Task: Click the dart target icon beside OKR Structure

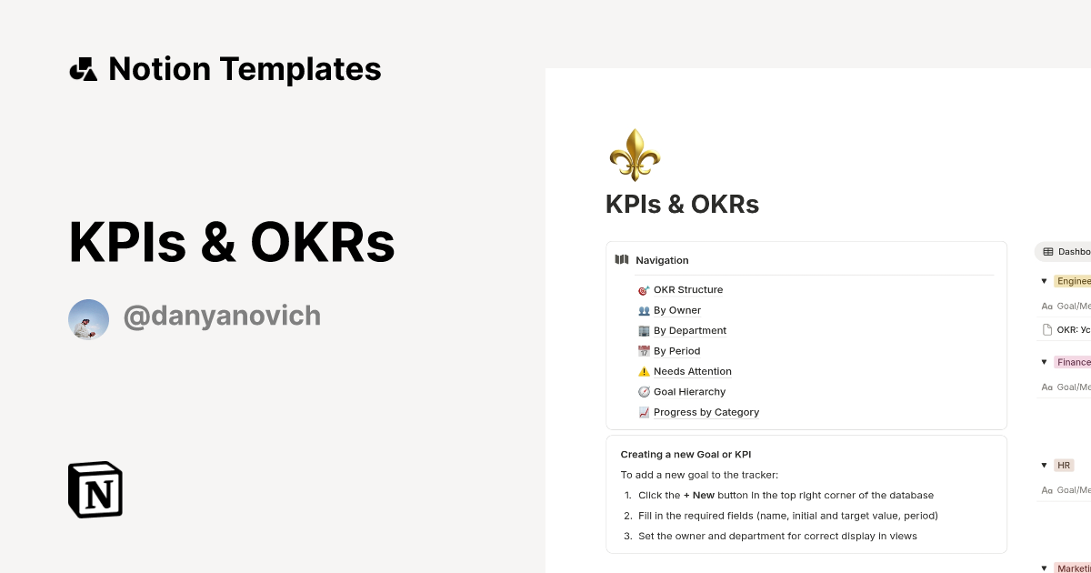Action: (645, 289)
